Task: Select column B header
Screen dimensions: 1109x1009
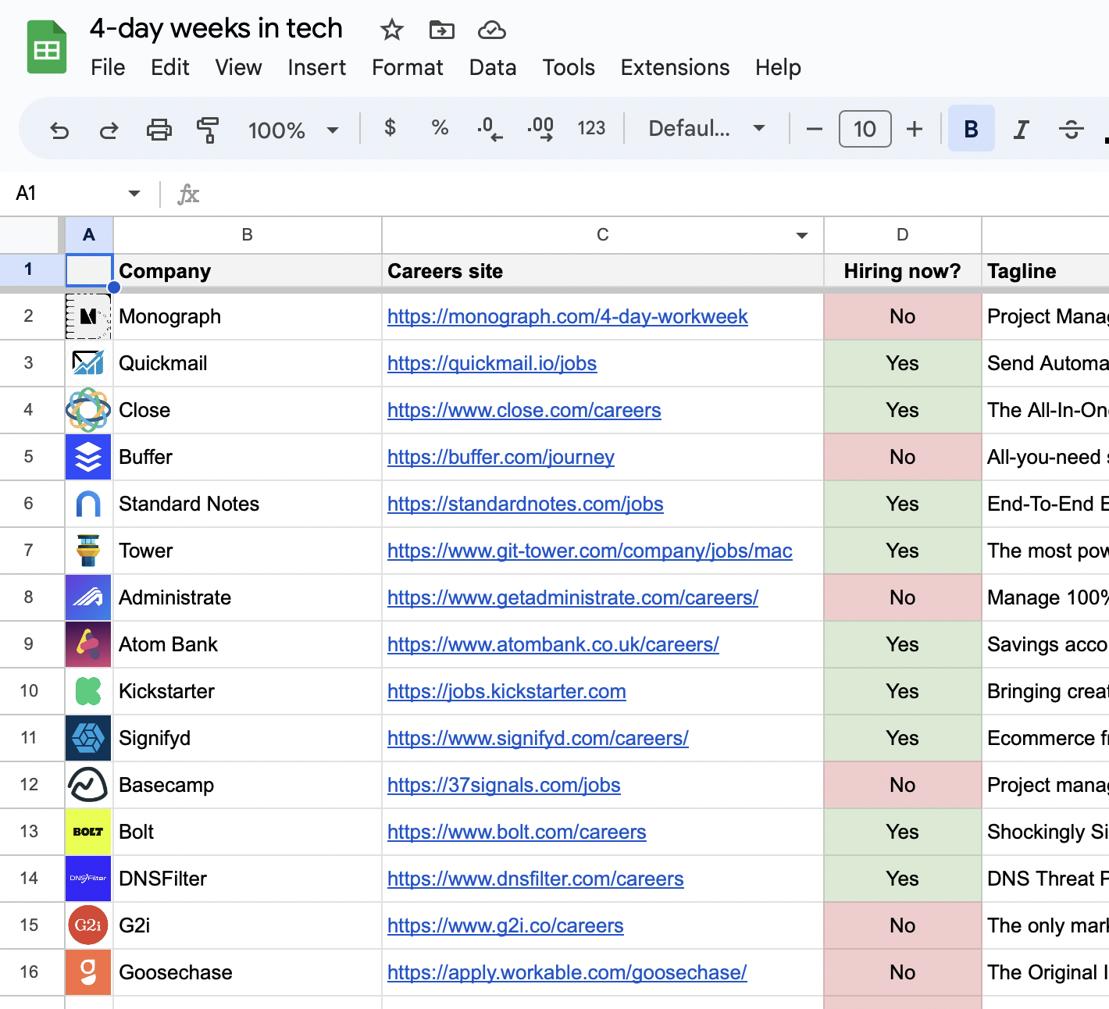Action: tap(248, 235)
